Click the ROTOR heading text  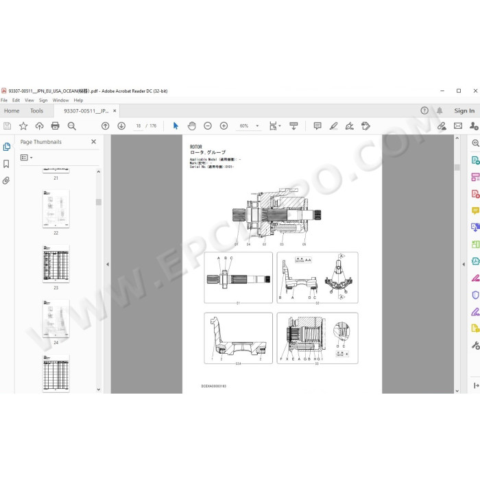click(196, 147)
